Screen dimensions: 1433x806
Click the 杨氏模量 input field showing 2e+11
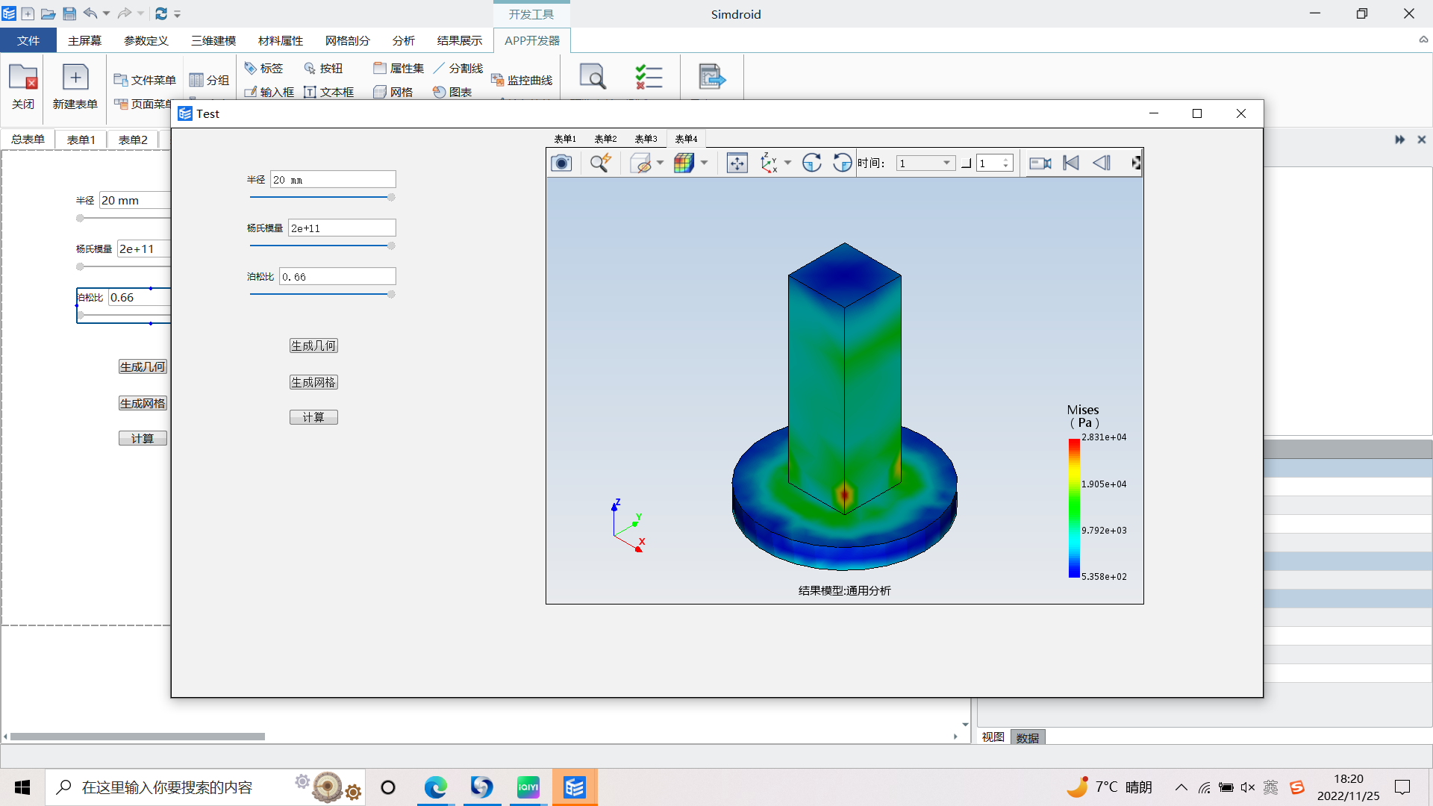click(x=342, y=228)
